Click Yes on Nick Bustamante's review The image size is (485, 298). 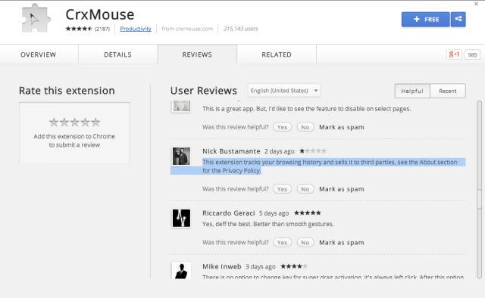282,189
